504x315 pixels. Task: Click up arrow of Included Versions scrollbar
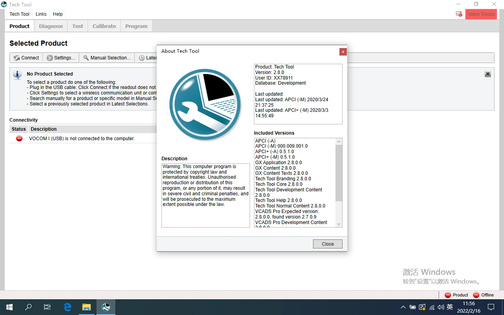point(339,141)
